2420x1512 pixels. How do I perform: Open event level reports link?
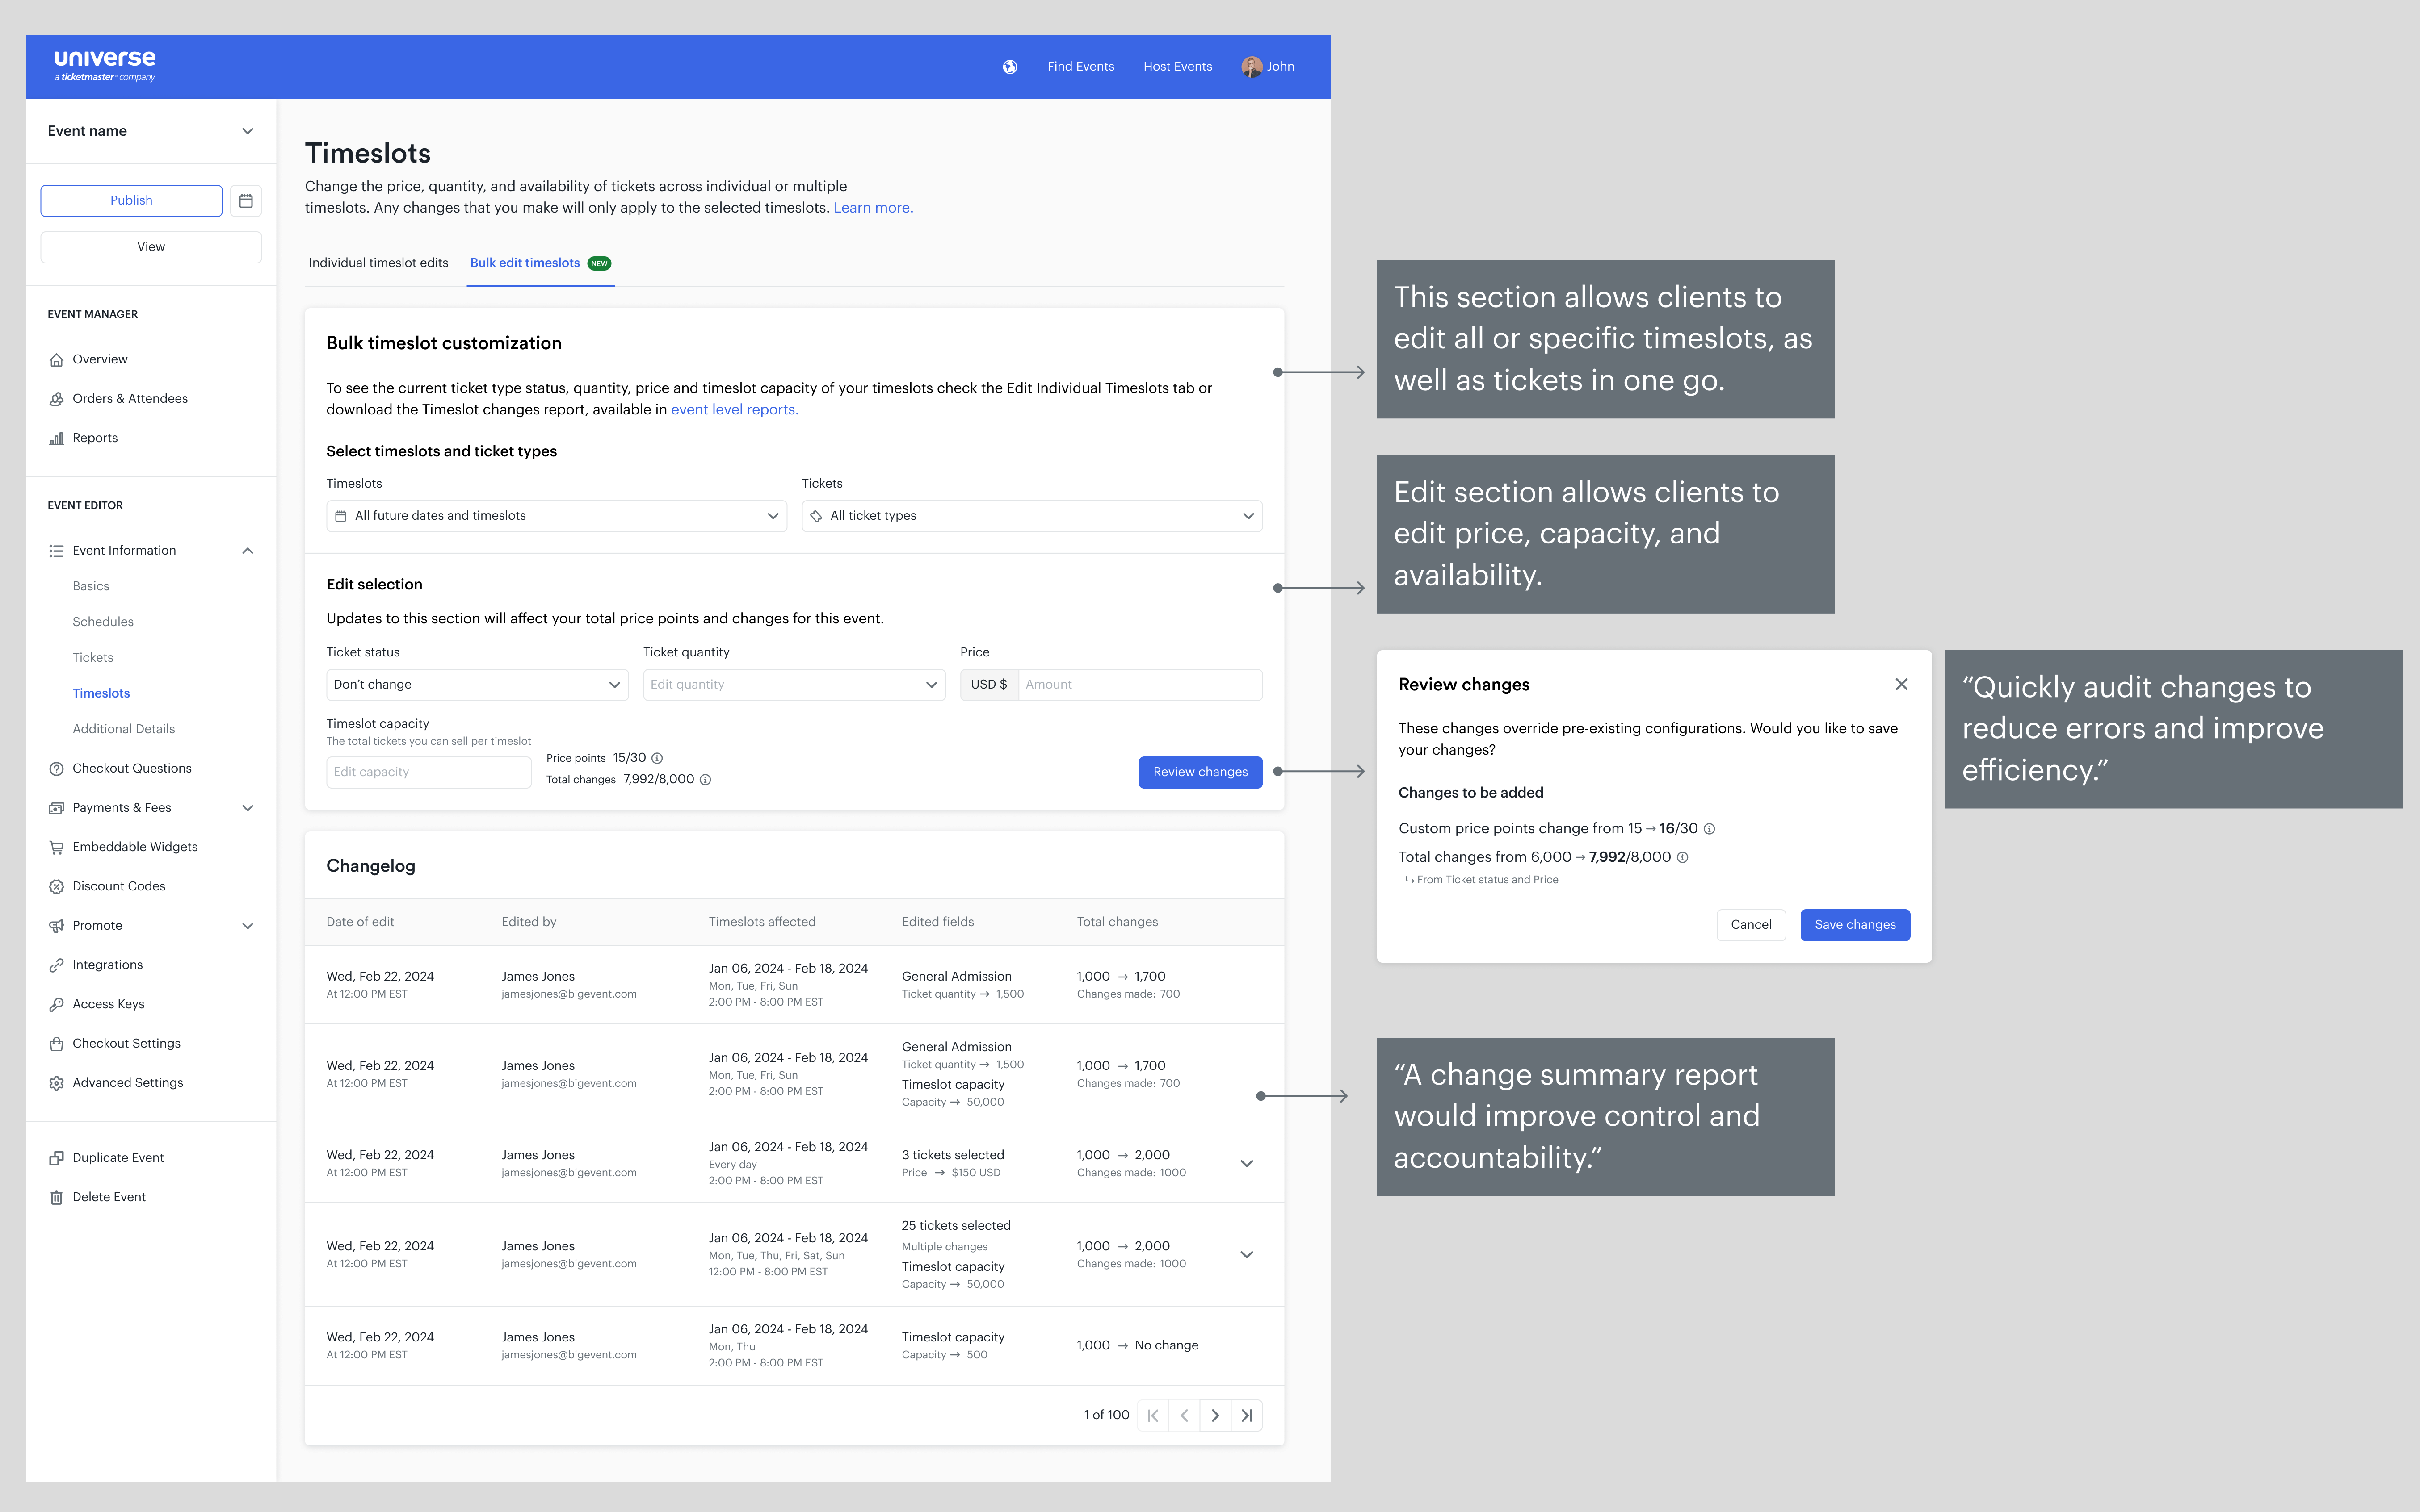(x=733, y=410)
